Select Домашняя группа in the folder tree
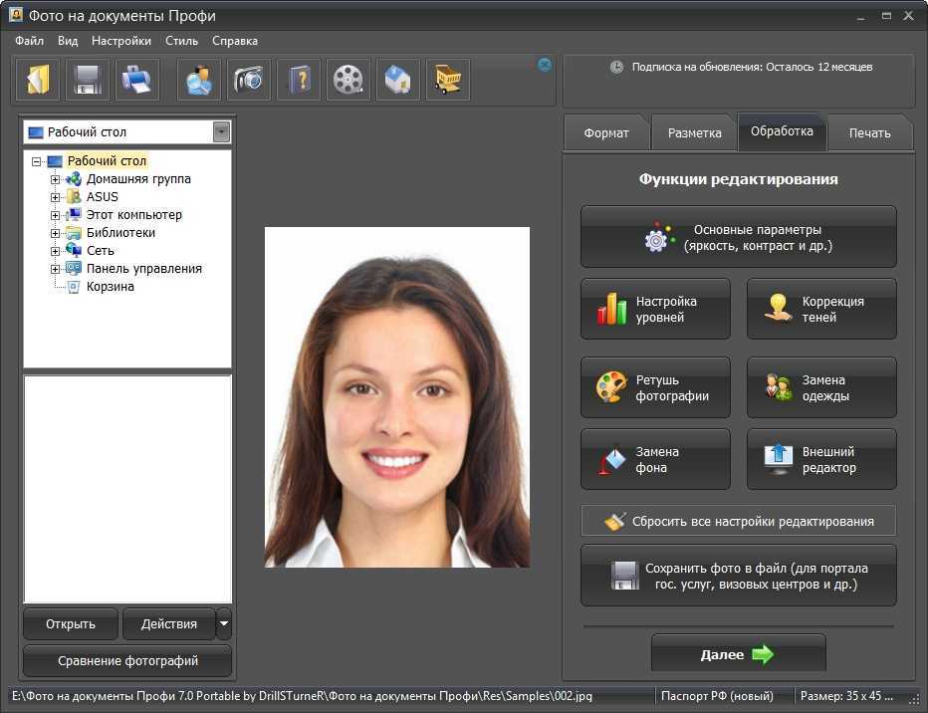The image size is (928, 713). pyautogui.click(x=138, y=178)
